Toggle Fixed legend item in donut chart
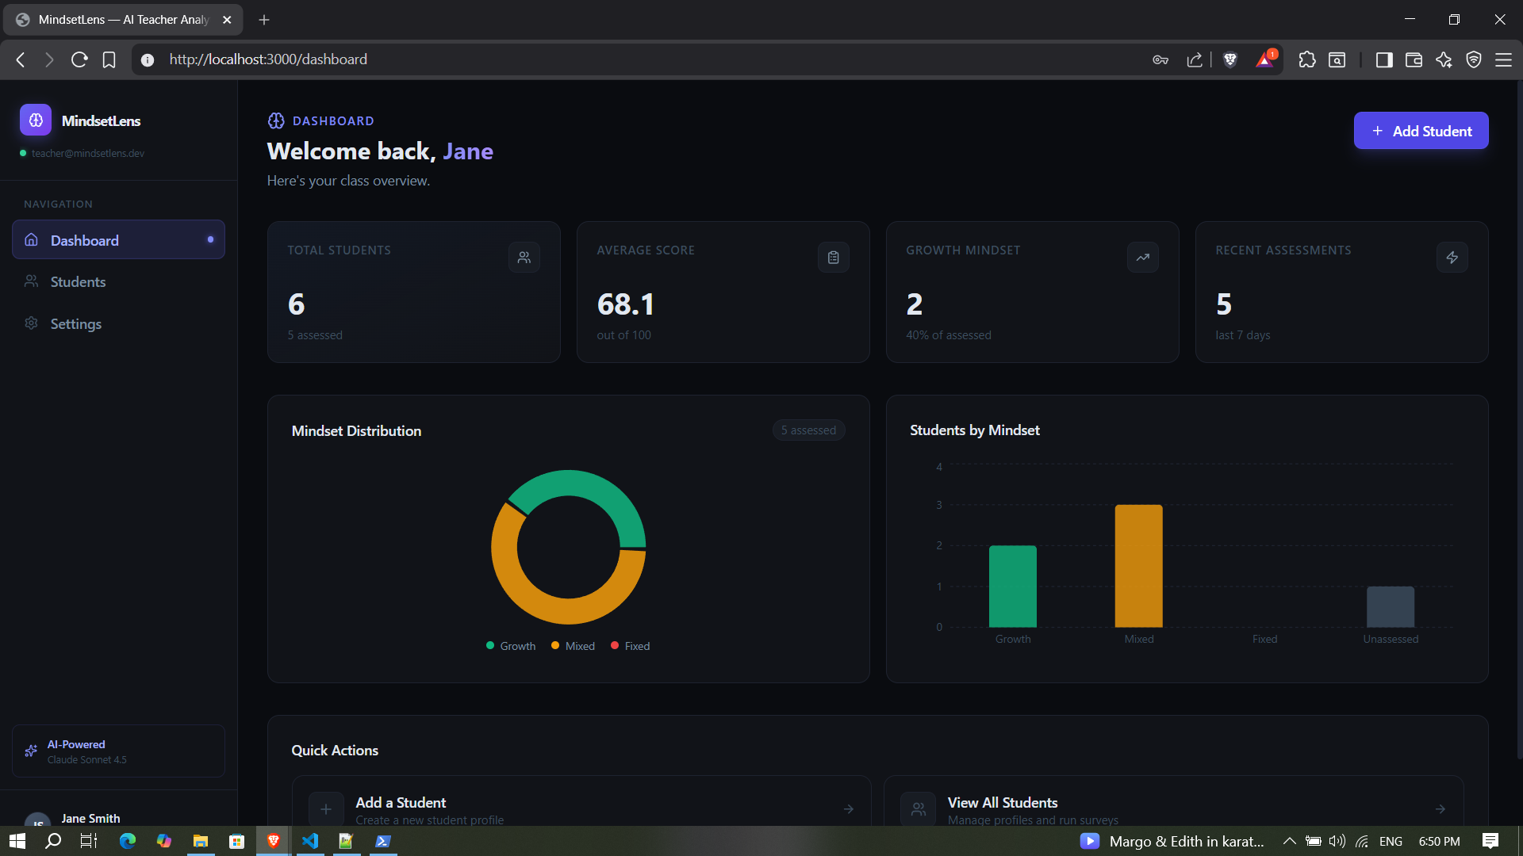Screen dimensions: 1523x856 pos(631,646)
